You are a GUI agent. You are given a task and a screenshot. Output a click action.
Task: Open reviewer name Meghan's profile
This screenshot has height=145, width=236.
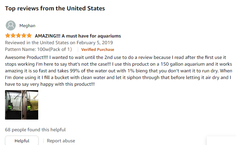click(x=27, y=26)
